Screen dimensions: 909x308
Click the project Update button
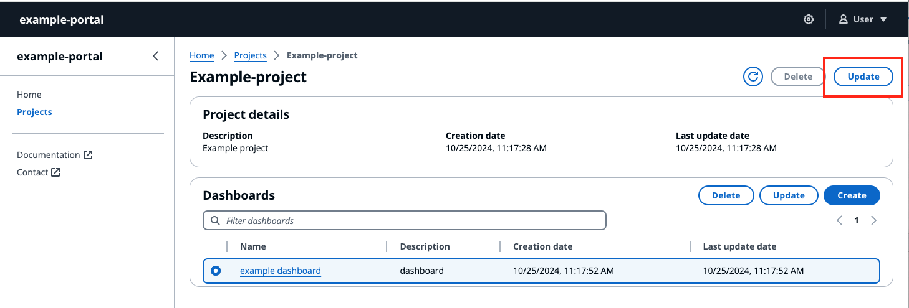[x=863, y=77]
